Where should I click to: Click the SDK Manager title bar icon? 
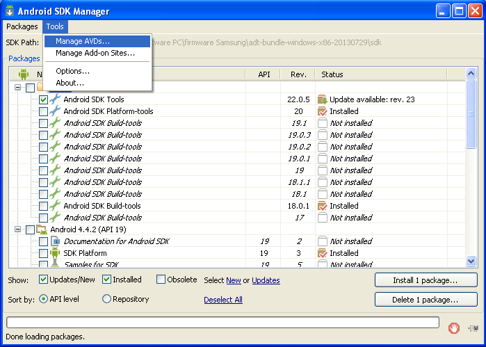click(x=10, y=11)
